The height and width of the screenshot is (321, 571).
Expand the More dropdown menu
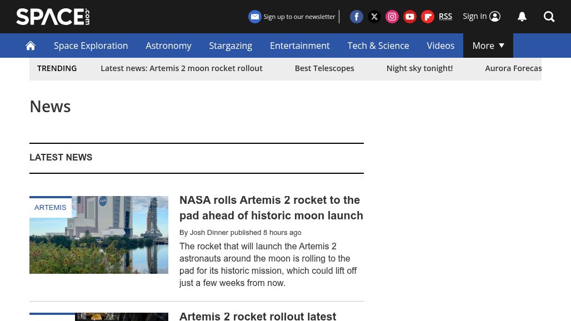pos(488,46)
